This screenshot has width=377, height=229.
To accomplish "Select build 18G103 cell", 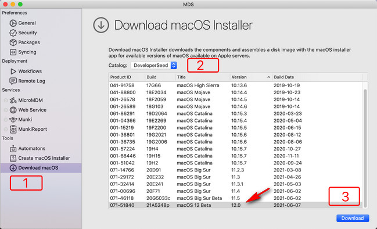I will (155, 106).
